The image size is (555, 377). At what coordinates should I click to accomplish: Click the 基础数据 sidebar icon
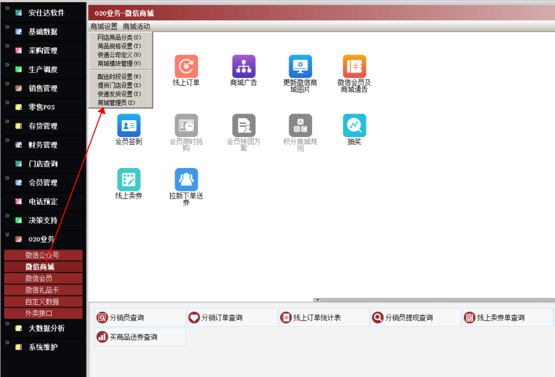[19, 31]
